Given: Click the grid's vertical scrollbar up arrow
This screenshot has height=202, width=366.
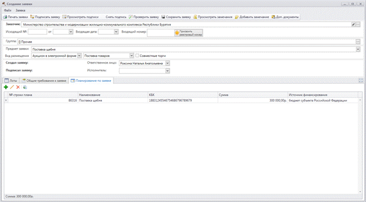Looking at the screenshot, I should pyautogui.click(x=360, y=100).
